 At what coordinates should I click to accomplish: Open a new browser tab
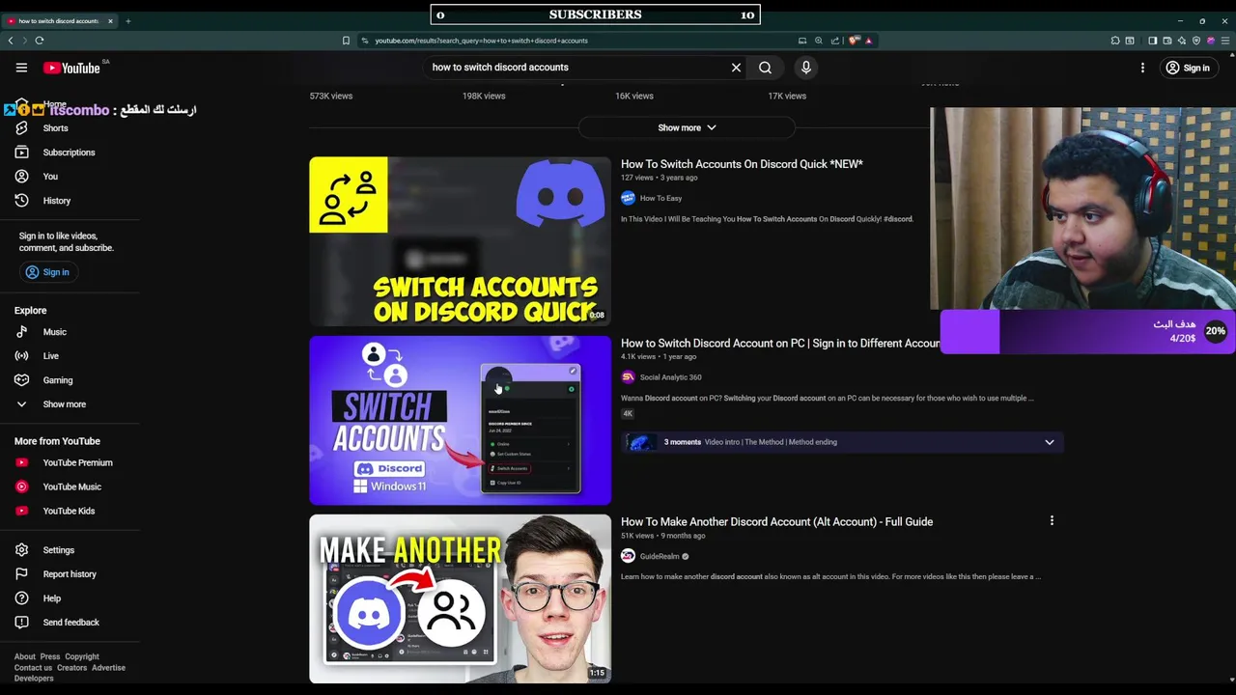(127, 20)
